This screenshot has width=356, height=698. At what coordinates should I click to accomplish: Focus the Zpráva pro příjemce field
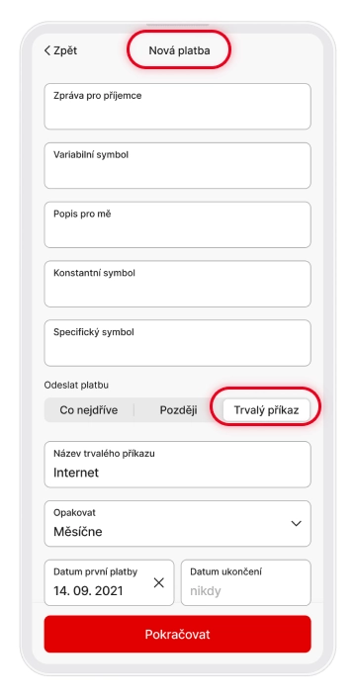point(178,107)
